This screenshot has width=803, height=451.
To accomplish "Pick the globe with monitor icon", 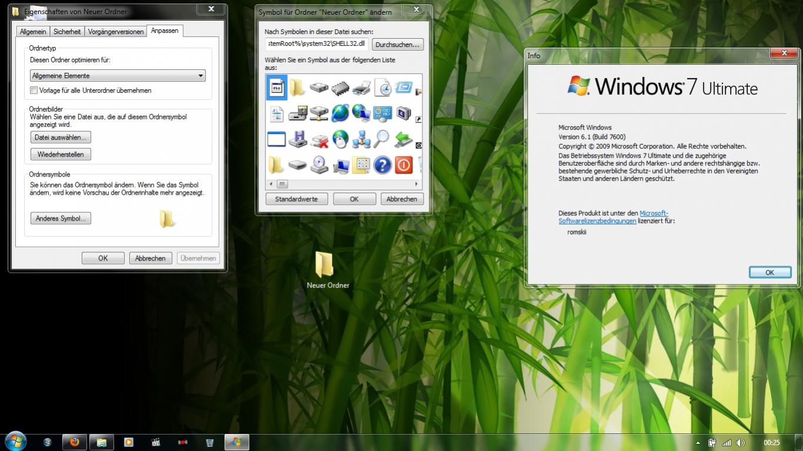I will tap(361, 113).
